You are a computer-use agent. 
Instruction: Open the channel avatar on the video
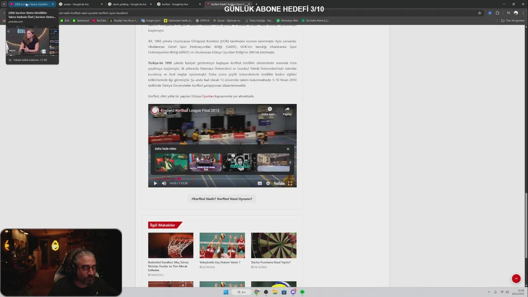click(x=155, y=111)
